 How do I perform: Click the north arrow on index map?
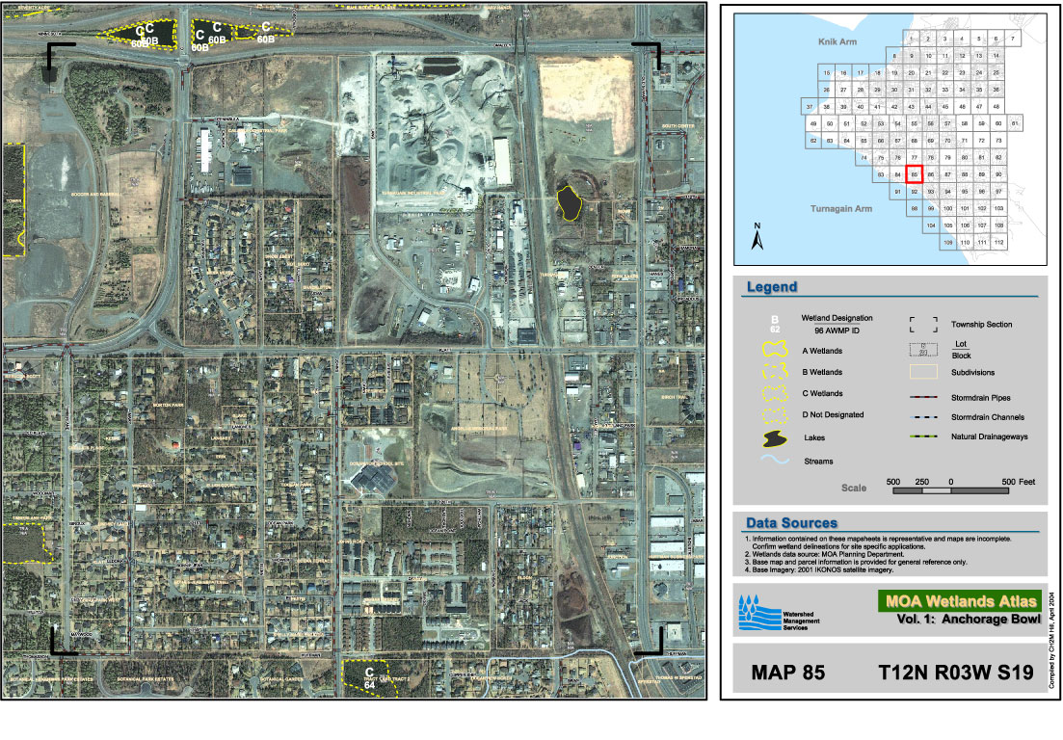758,238
